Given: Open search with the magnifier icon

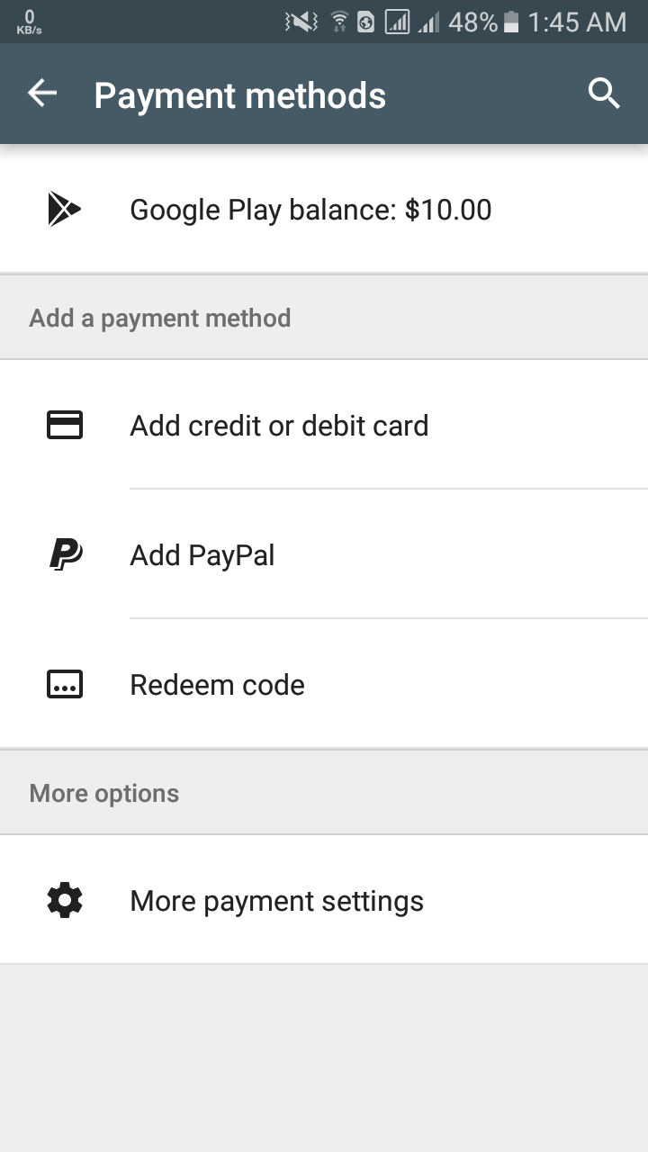Looking at the screenshot, I should [604, 94].
